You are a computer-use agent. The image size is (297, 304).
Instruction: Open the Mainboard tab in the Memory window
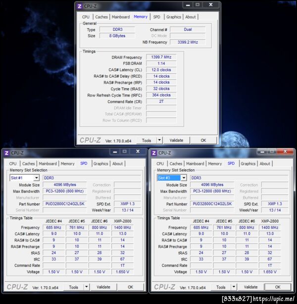[x=121, y=17]
